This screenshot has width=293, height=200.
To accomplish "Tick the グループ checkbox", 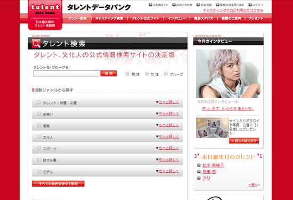I will click(x=166, y=74).
